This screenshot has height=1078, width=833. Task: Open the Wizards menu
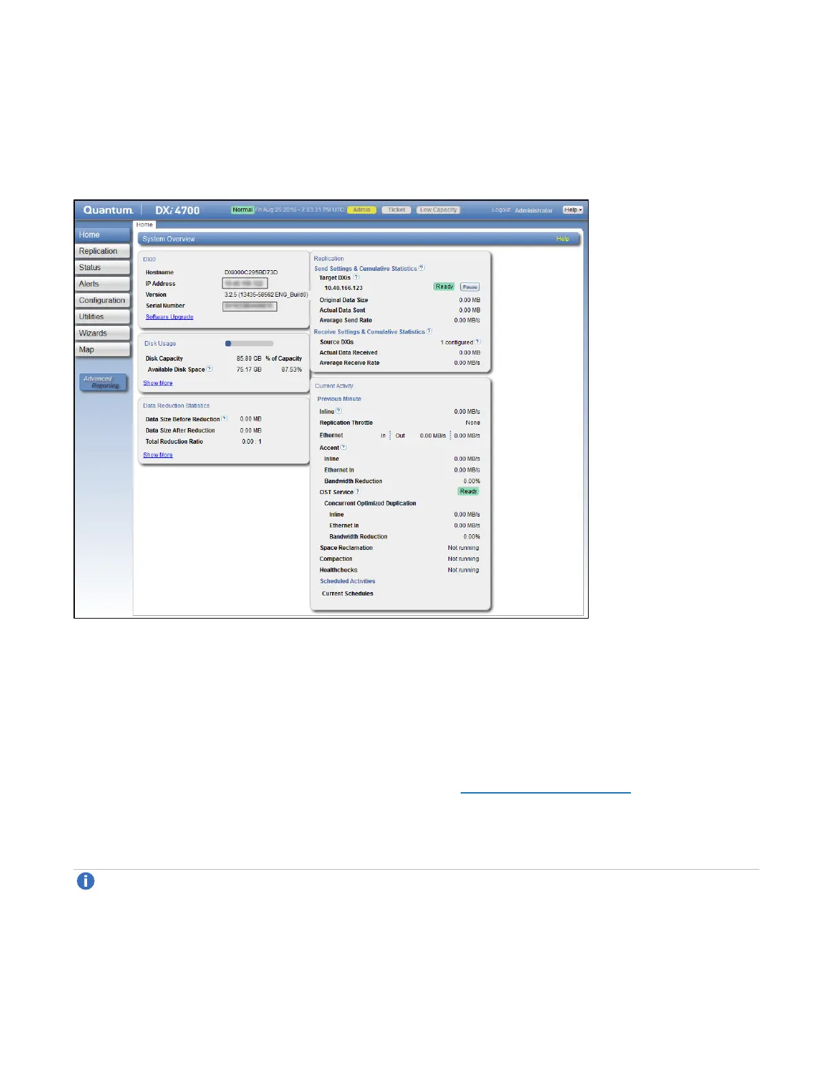(x=102, y=333)
